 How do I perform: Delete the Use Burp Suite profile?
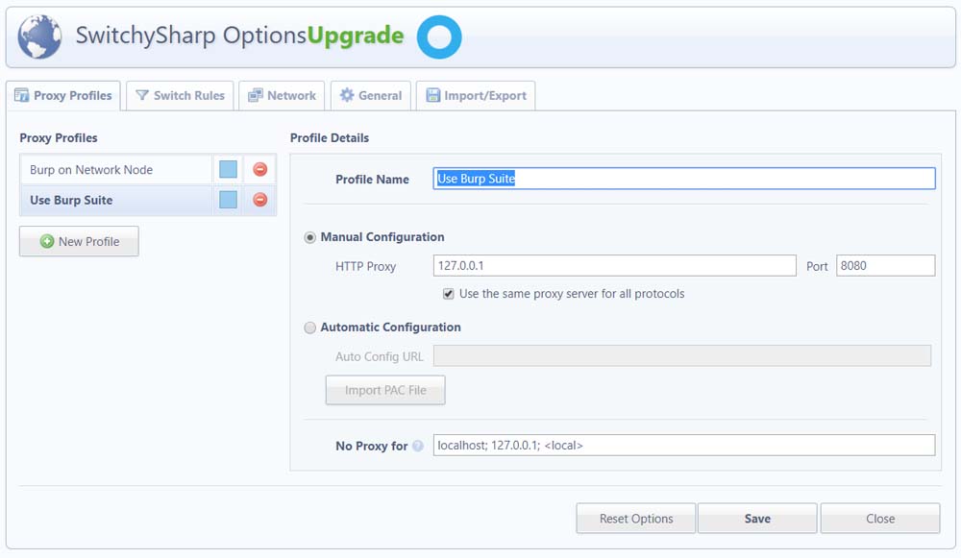point(259,200)
